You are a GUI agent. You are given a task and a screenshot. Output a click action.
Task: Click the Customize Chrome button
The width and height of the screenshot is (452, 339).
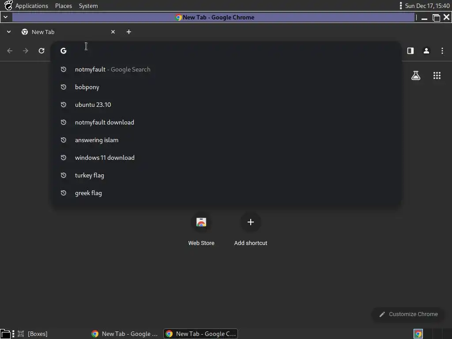[408, 314]
